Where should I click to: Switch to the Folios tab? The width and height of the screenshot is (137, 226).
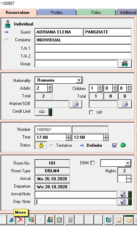click(x=96, y=13)
